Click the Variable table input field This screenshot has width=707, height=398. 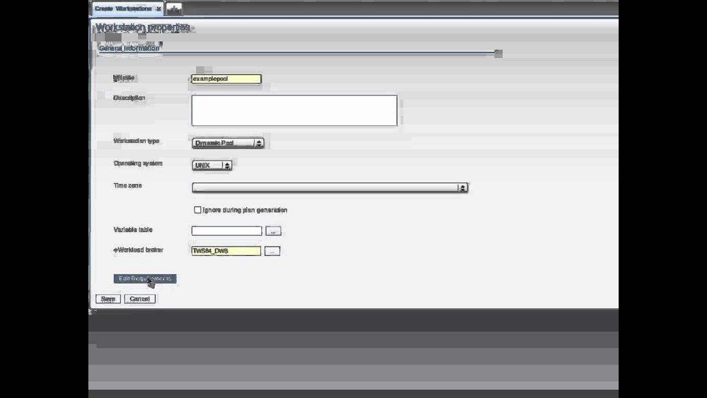226,231
